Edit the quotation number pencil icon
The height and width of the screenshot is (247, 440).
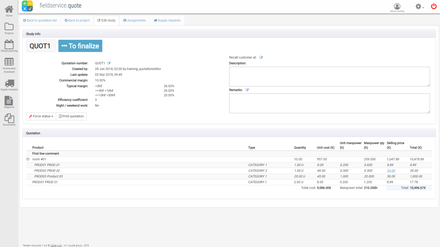(x=109, y=63)
